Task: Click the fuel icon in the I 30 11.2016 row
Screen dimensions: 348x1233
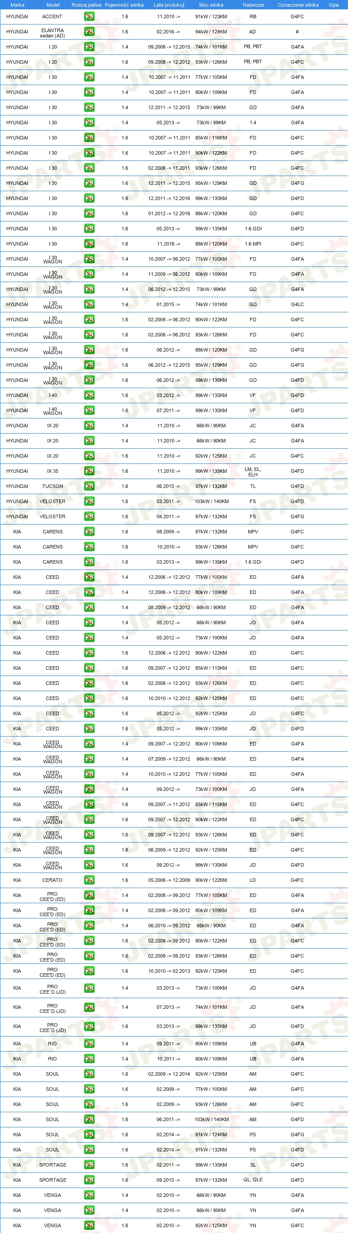Action: tap(89, 244)
